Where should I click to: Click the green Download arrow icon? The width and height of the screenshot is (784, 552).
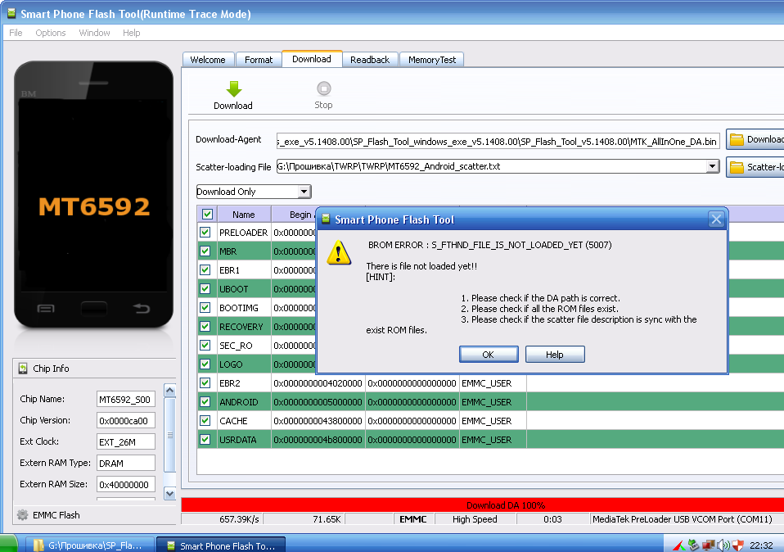click(x=233, y=89)
